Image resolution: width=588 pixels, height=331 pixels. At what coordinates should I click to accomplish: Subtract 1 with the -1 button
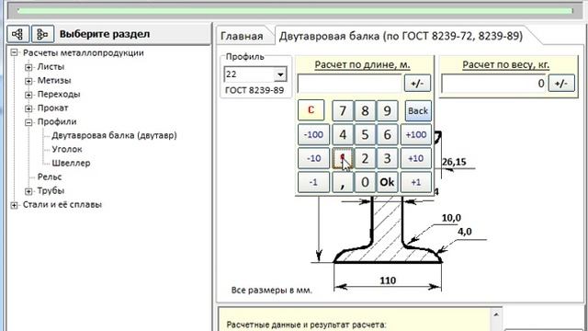(313, 182)
